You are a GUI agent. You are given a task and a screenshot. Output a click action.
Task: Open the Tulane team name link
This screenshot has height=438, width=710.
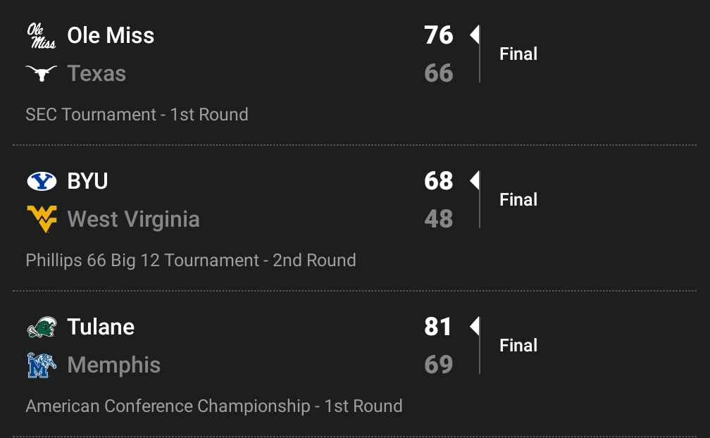click(x=101, y=327)
